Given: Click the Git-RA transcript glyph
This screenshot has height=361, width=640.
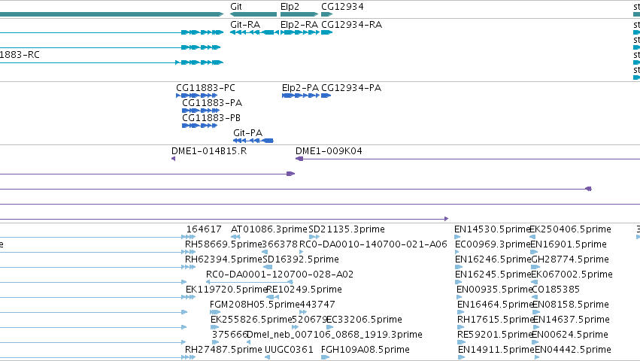Looking at the screenshot, I should tap(254, 32).
